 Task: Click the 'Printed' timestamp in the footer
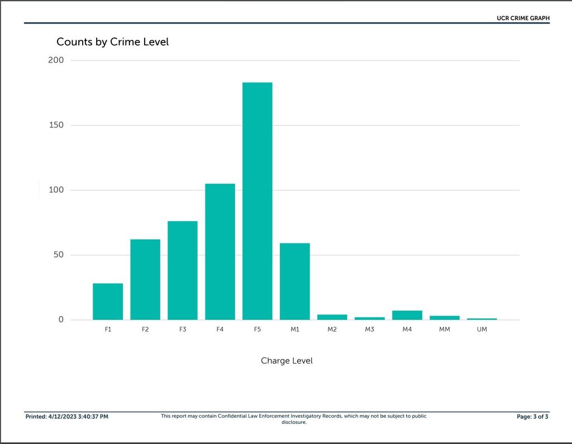tap(67, 417)
